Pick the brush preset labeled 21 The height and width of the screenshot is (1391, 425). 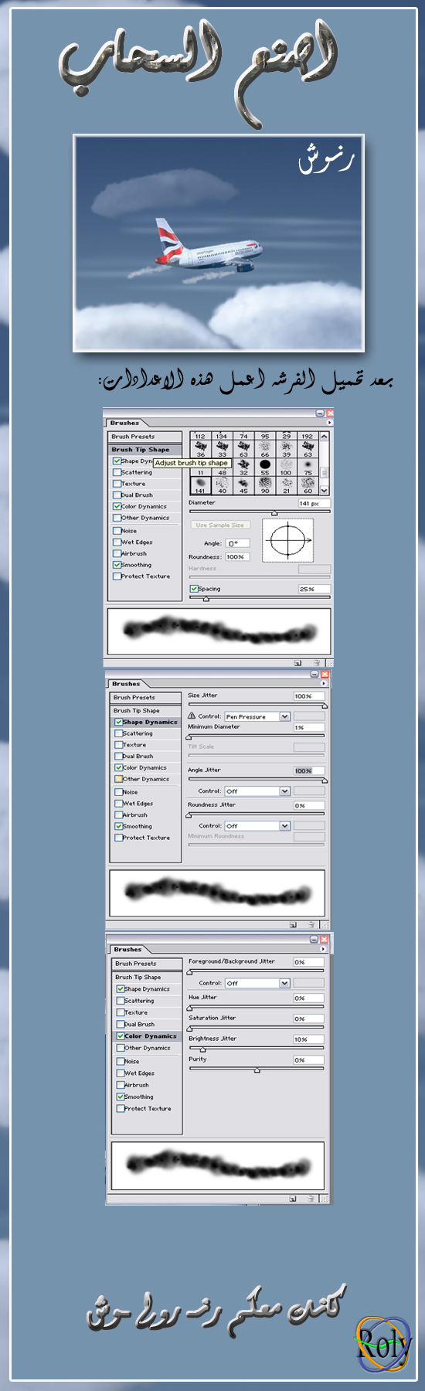tap(287, 485)
